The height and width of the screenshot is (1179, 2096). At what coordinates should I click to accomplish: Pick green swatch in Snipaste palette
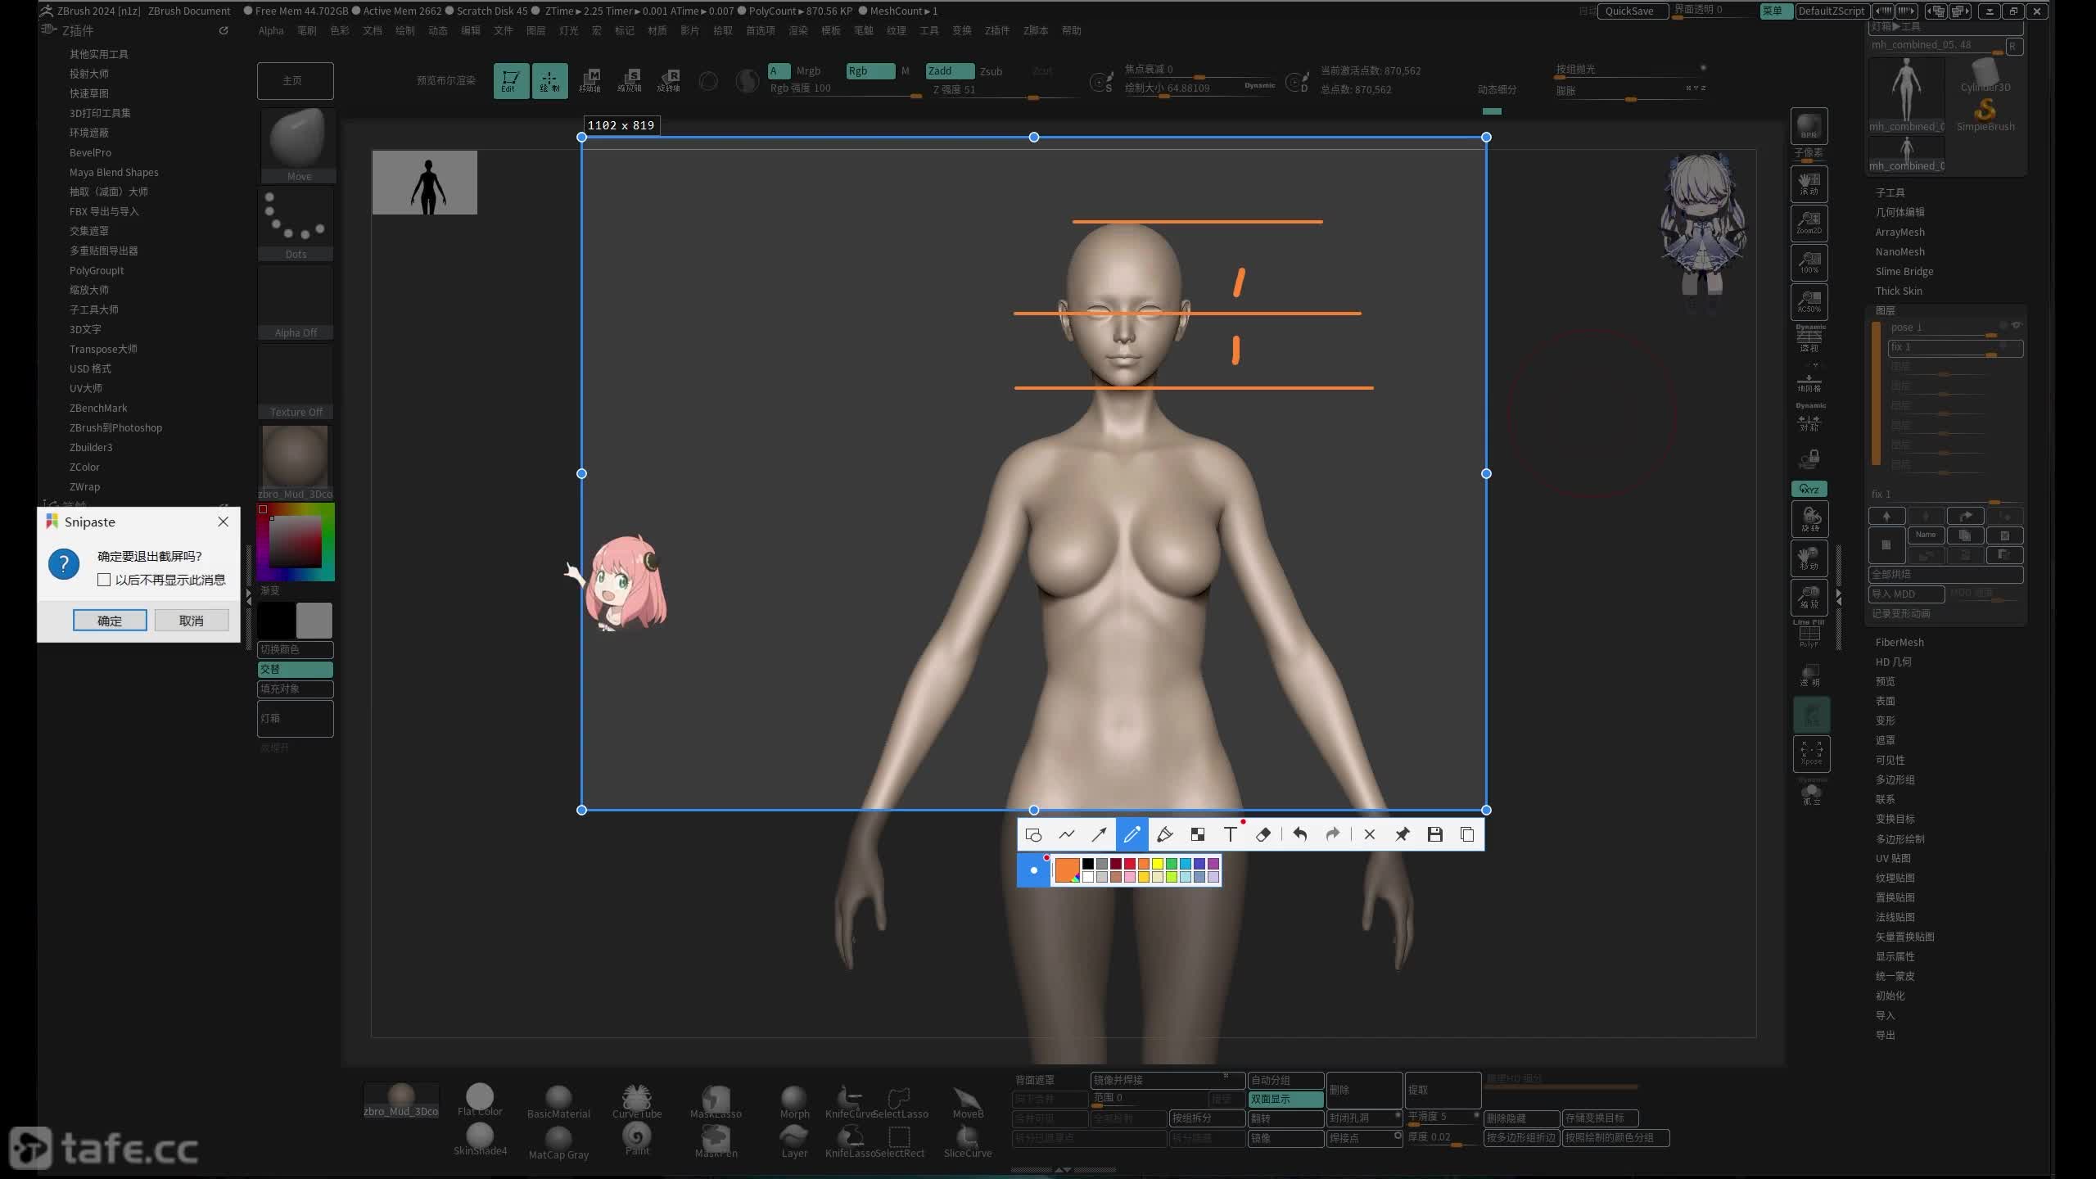click(x=1171, y=864)
